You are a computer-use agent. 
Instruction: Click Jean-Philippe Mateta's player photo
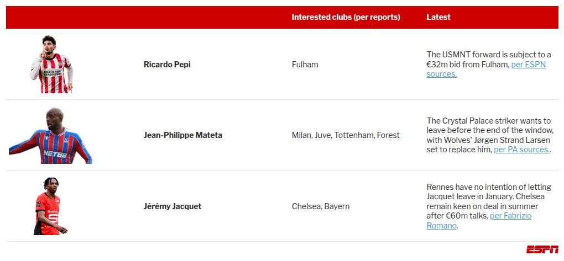pos(51,136)
